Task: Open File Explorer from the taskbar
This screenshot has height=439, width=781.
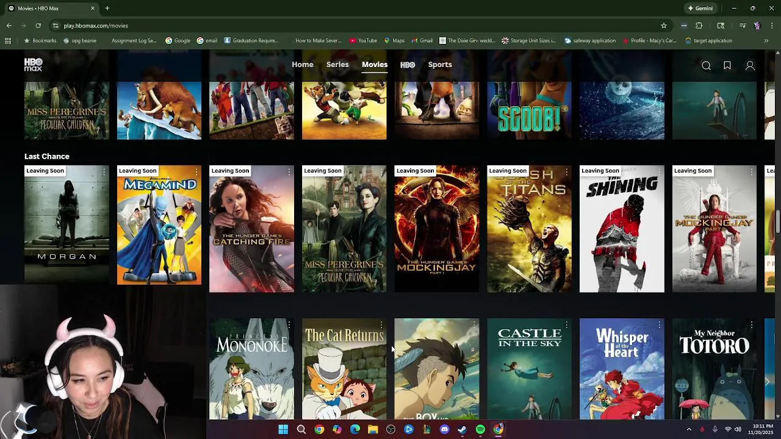Action: point(373,430)
